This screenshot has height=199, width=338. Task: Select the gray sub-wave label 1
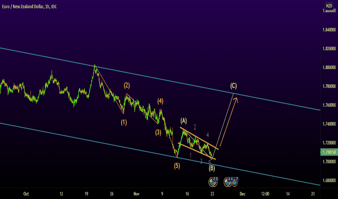click(190, 155)
